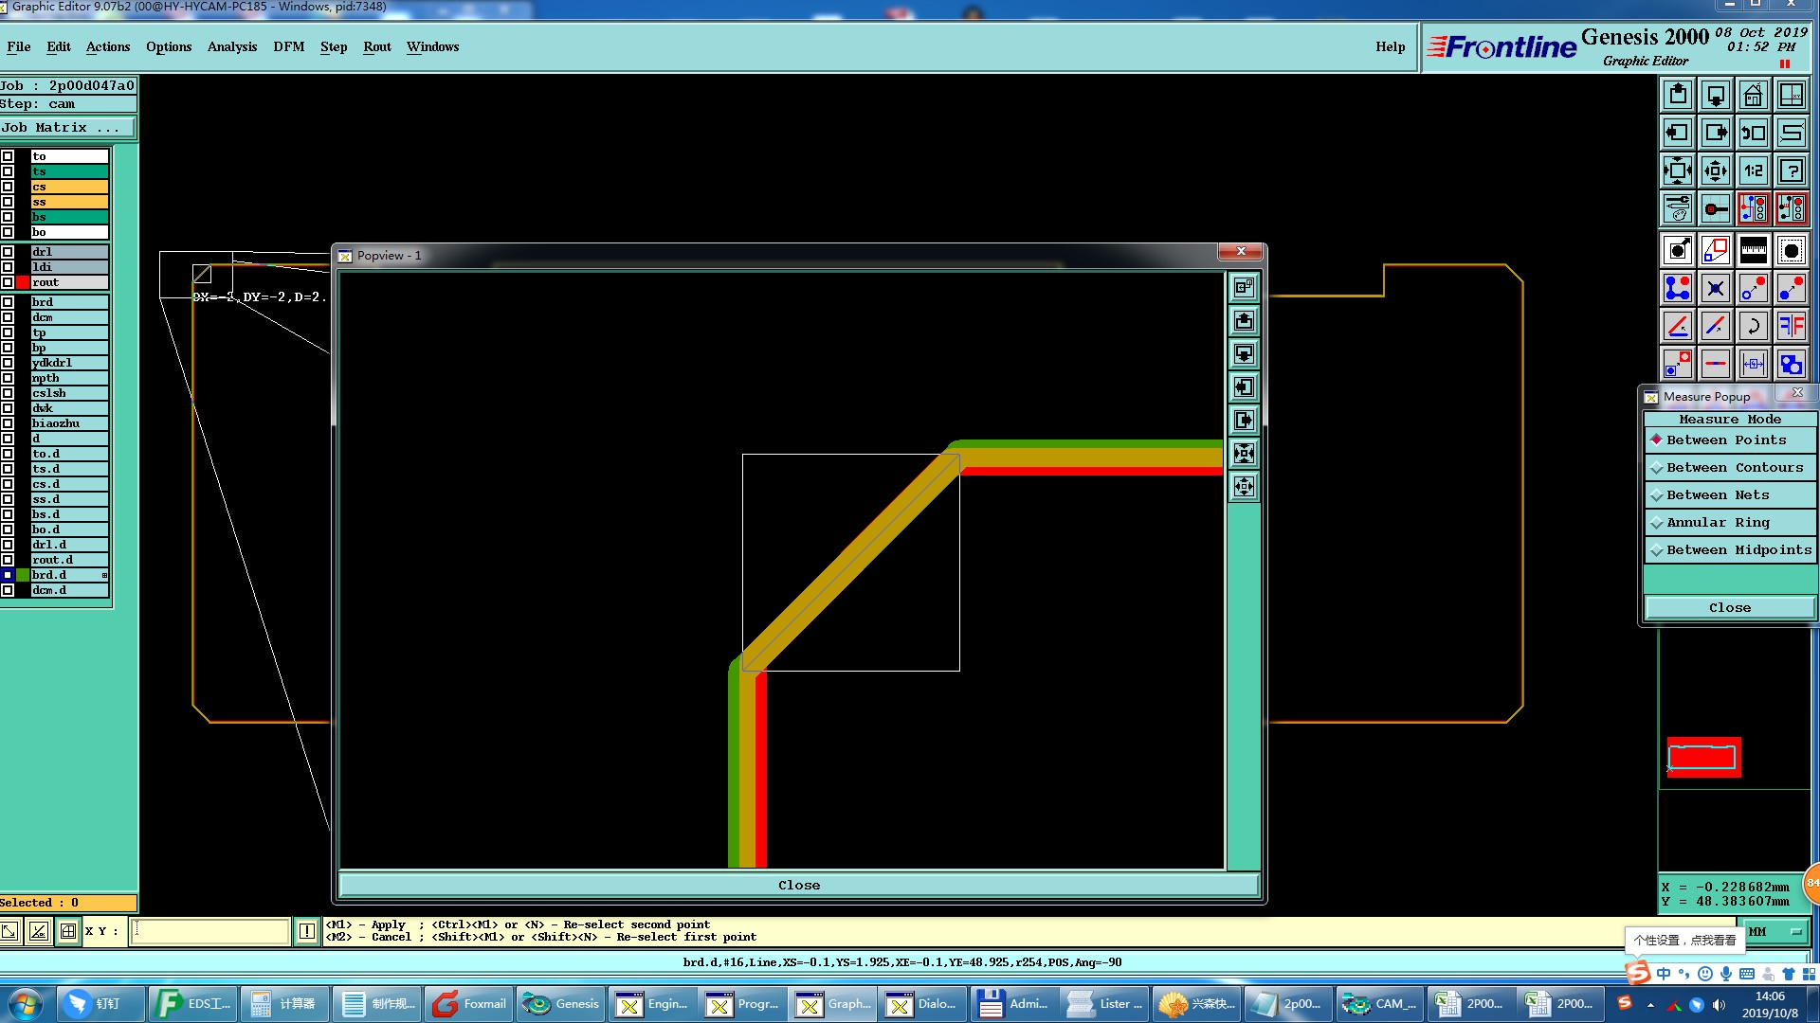Click the Home view icon
1820x1023 pixels.
click(1753, 95)
